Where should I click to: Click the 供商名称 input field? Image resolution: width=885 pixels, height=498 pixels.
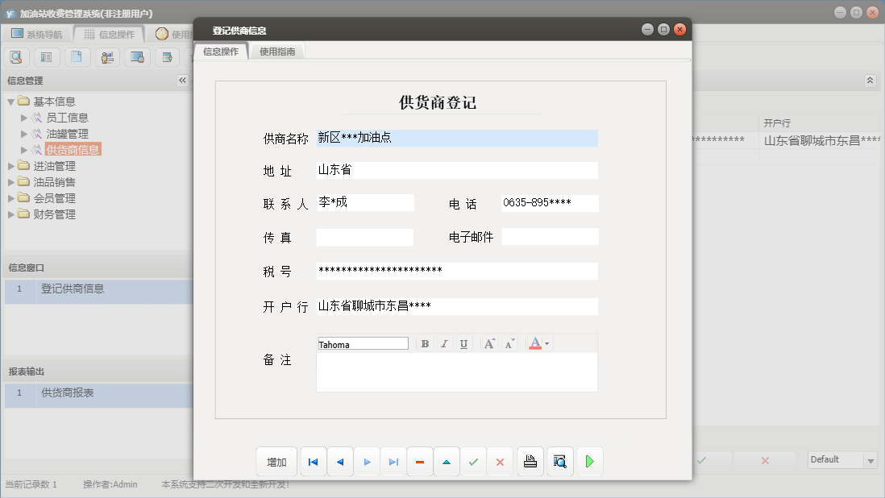[x=455, y=138]
